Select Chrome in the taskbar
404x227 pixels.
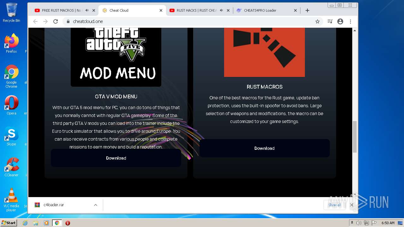pyautogui.click(x=57, y=223)
